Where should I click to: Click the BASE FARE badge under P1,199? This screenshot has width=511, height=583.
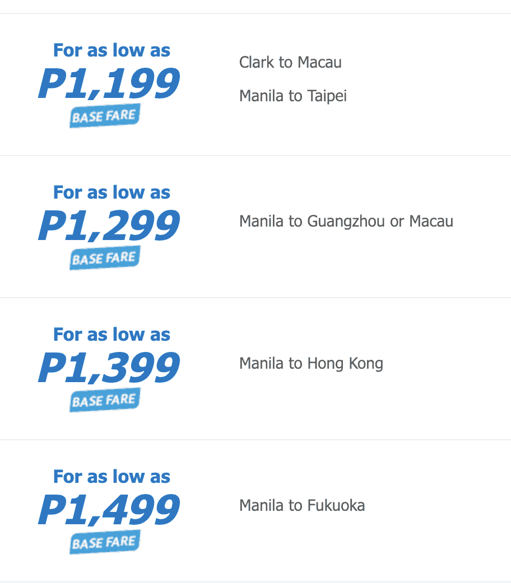click(x=105, y=116)
